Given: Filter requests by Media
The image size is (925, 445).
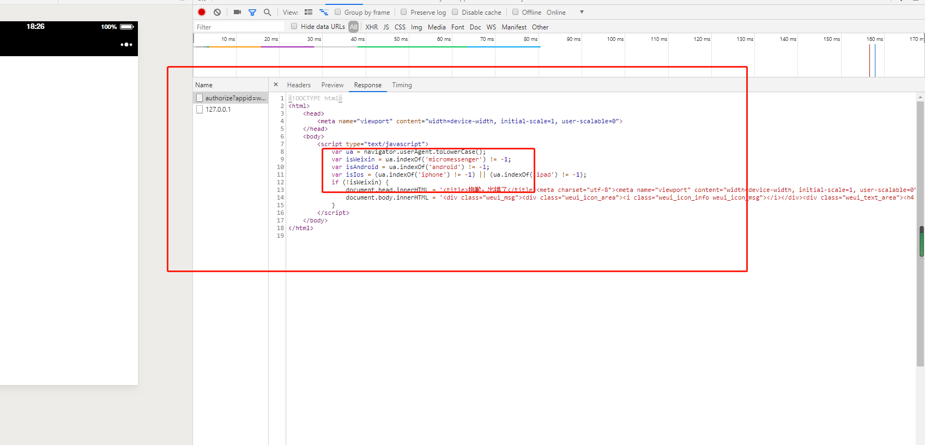Looking at the screenshot, I should (437, 27).
